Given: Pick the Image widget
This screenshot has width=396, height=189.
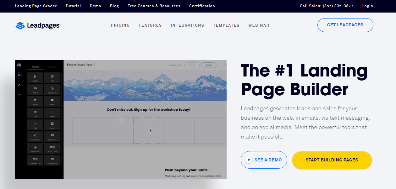Looking at the screenshot, I should point(35,101).
